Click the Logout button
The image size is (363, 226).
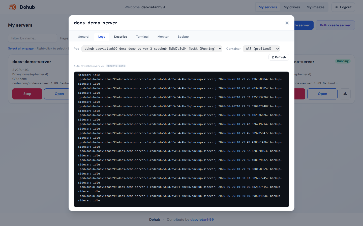point(343,7)
